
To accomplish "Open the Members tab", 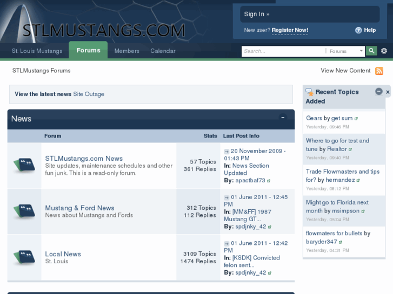I will tap(127, 51).
